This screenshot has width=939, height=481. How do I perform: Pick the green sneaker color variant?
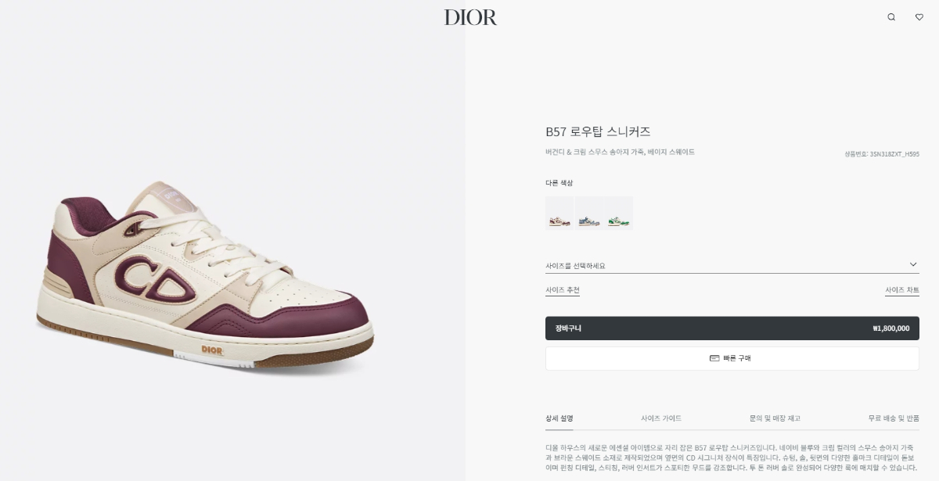click(x=619, y=213)
